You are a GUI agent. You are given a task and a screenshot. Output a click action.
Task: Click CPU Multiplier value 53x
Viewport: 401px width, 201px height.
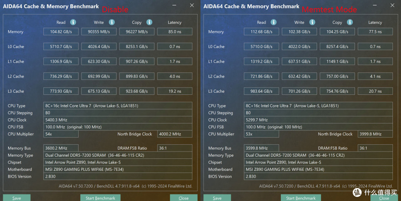tap(261, 134)
